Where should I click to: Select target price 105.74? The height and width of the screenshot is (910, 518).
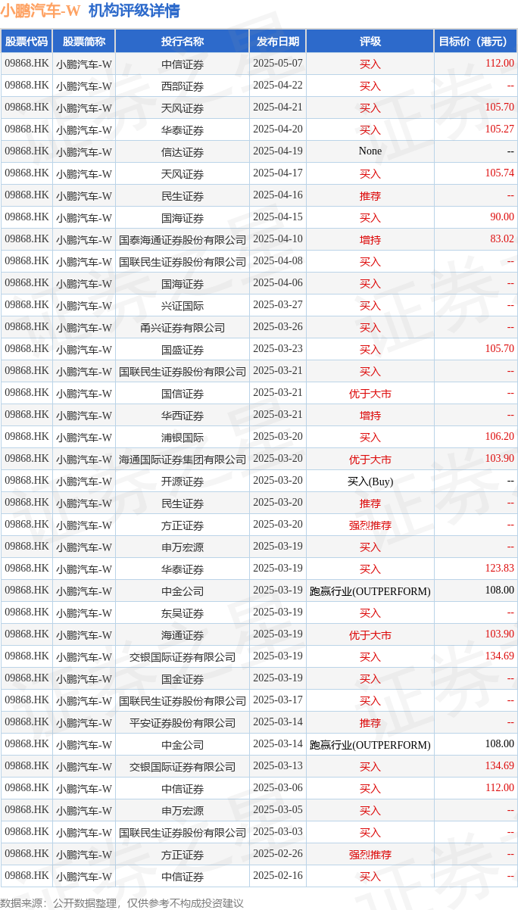tap(499, 173)
